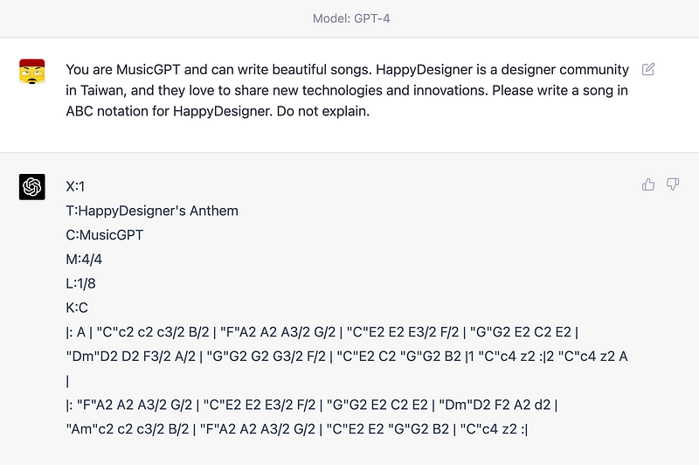Give the response a thumbs up
Image resolution: width=699 pixels, height=465 pixels.
[648, 184]
